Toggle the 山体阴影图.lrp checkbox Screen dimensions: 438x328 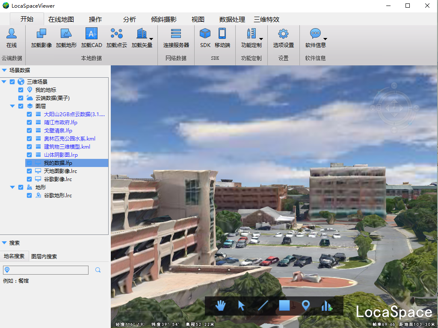point(29,155)
